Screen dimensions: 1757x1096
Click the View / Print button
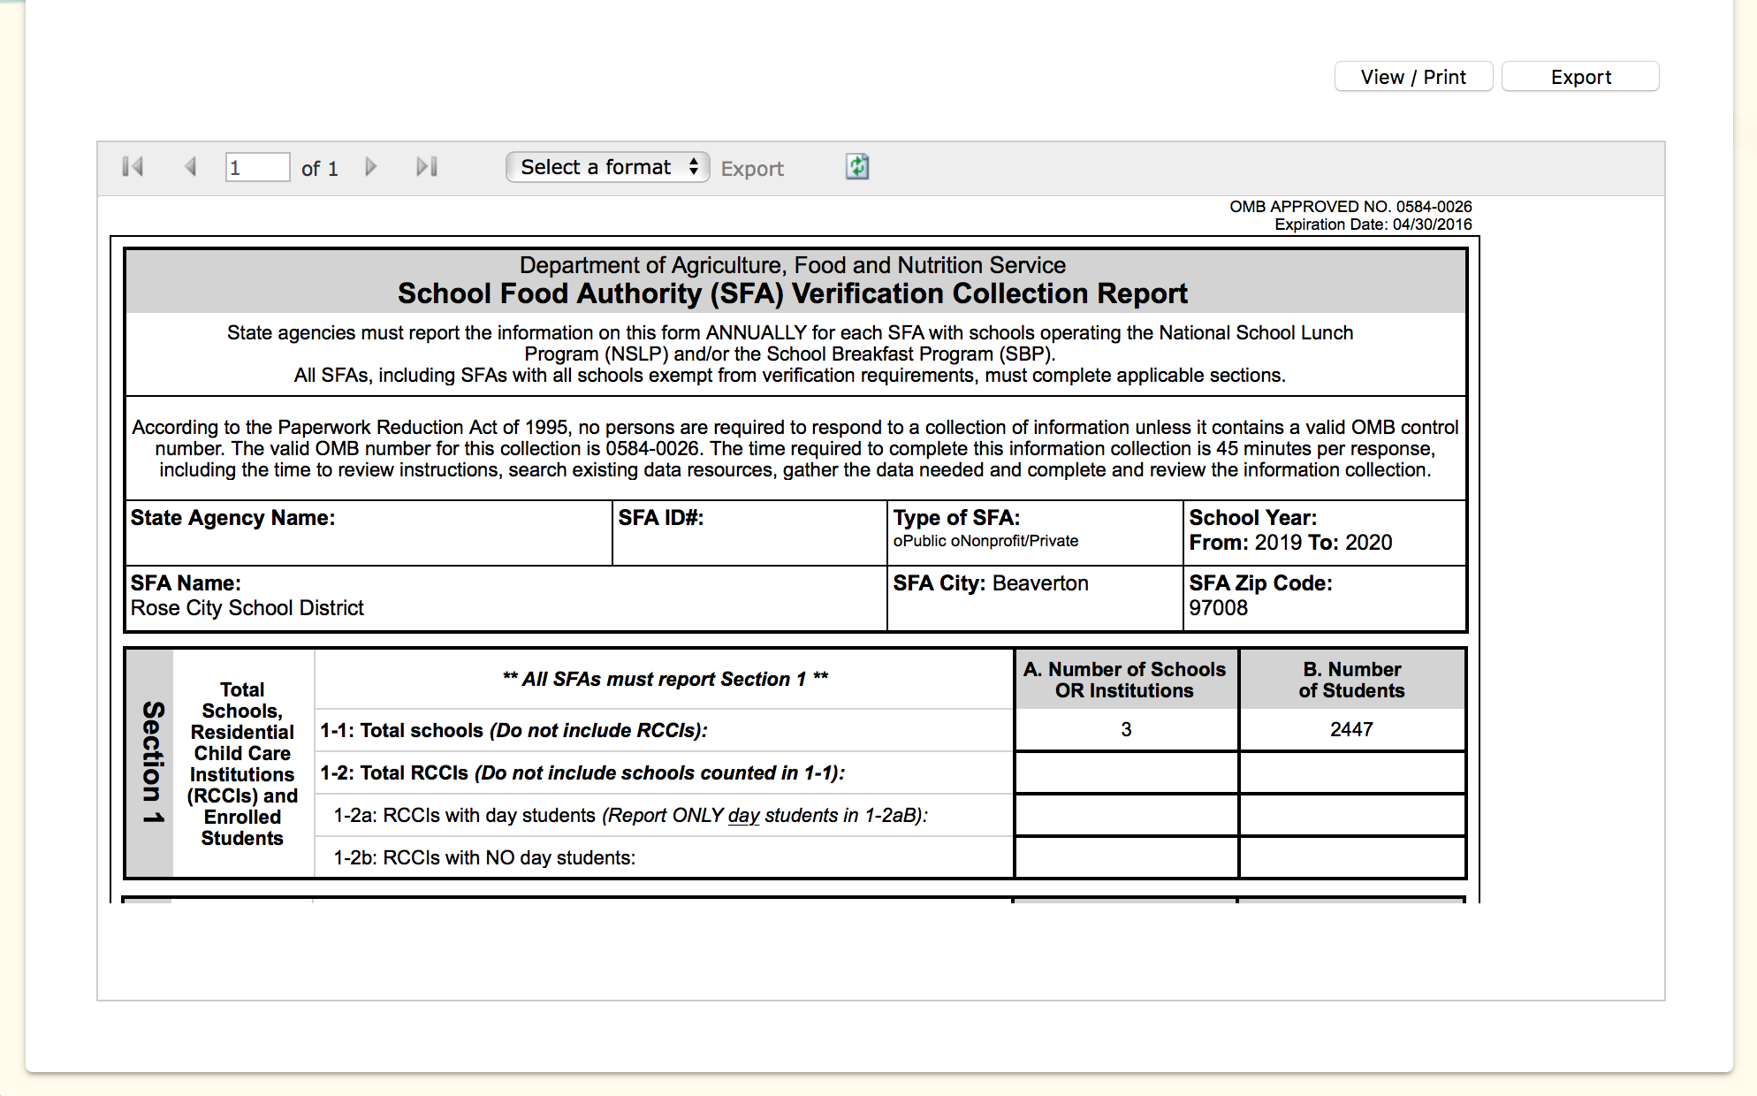1412,77
